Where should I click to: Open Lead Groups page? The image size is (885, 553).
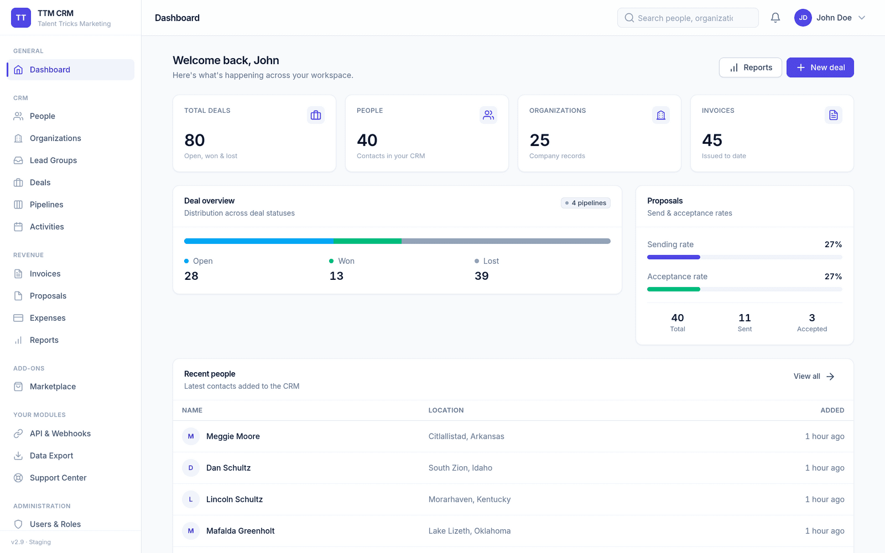click(x=71, y=160)
